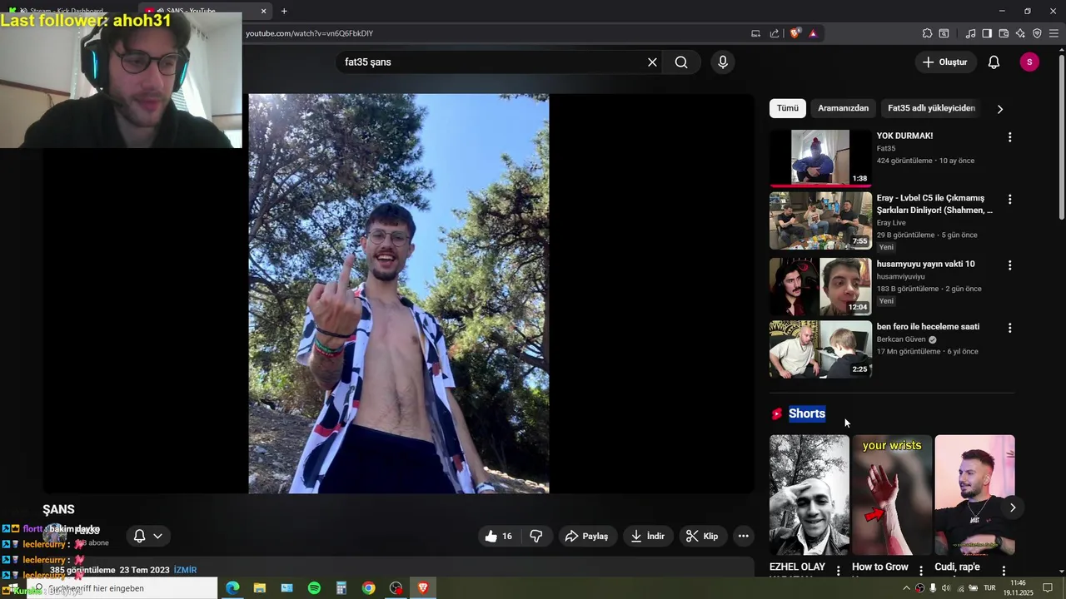This screenshot has height=599, width=1066.
Task: Open File Explorer from taskbar
Action: click(x=260, y=588)
